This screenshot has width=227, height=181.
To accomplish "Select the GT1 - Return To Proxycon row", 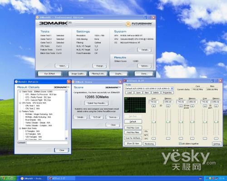I will [x=41, y=95].
